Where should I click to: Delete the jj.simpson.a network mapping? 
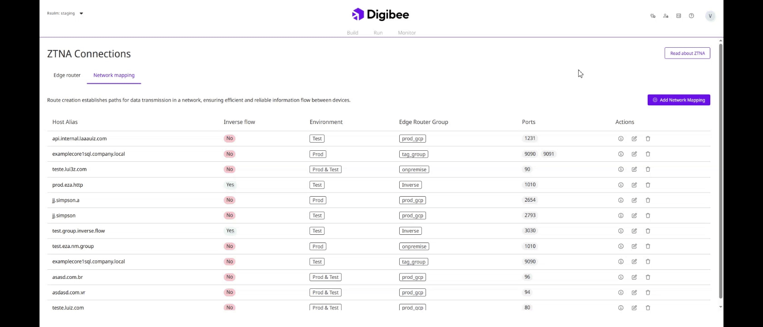[648, 200]
